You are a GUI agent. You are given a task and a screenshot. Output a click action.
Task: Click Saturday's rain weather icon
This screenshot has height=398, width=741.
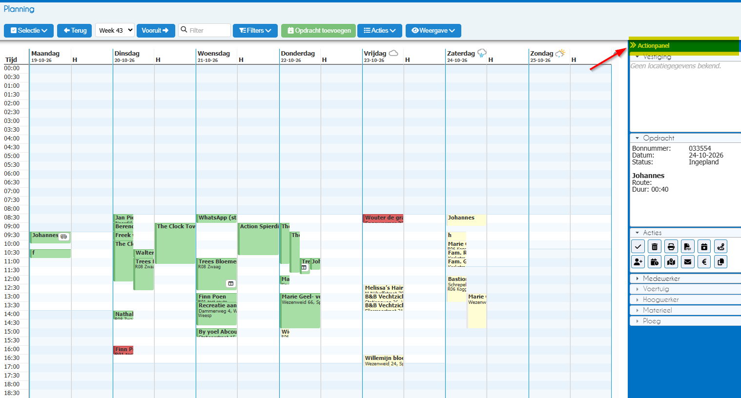pyautogui.click(x=482, y=53)
